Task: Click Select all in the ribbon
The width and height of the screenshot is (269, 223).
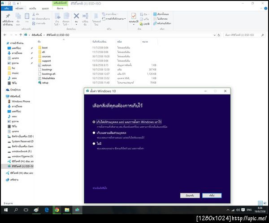Action: (x=161, y=14)
